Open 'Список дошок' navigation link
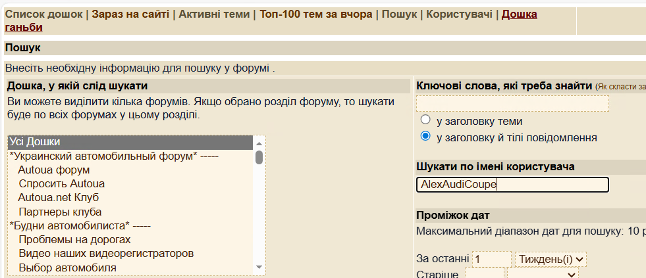This screenshot has height=278, width=646. [44, 14]
